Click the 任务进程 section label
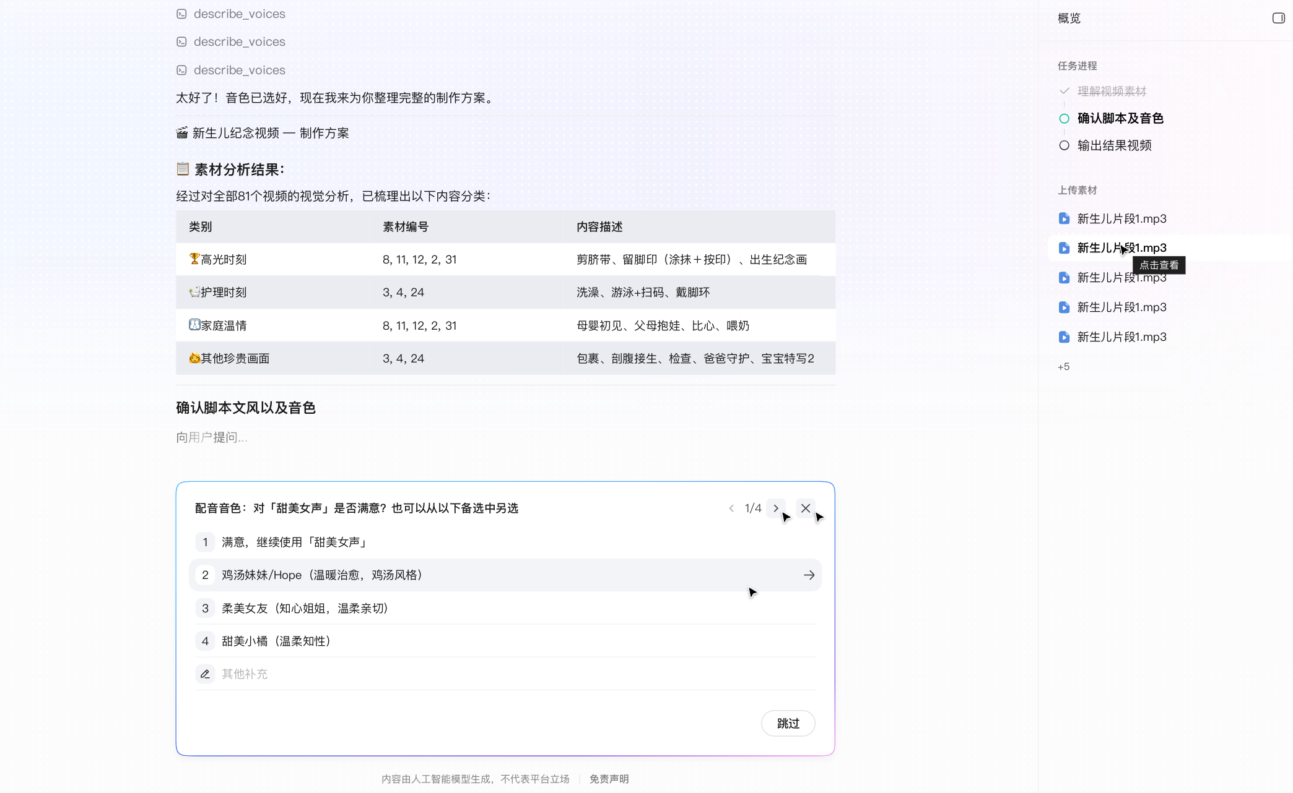Viewport: 1293px width, 793px height. pyautogui.click(x=1077, y=66)
